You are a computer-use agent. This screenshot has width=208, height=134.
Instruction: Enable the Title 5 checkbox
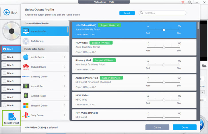click(4, 81)
